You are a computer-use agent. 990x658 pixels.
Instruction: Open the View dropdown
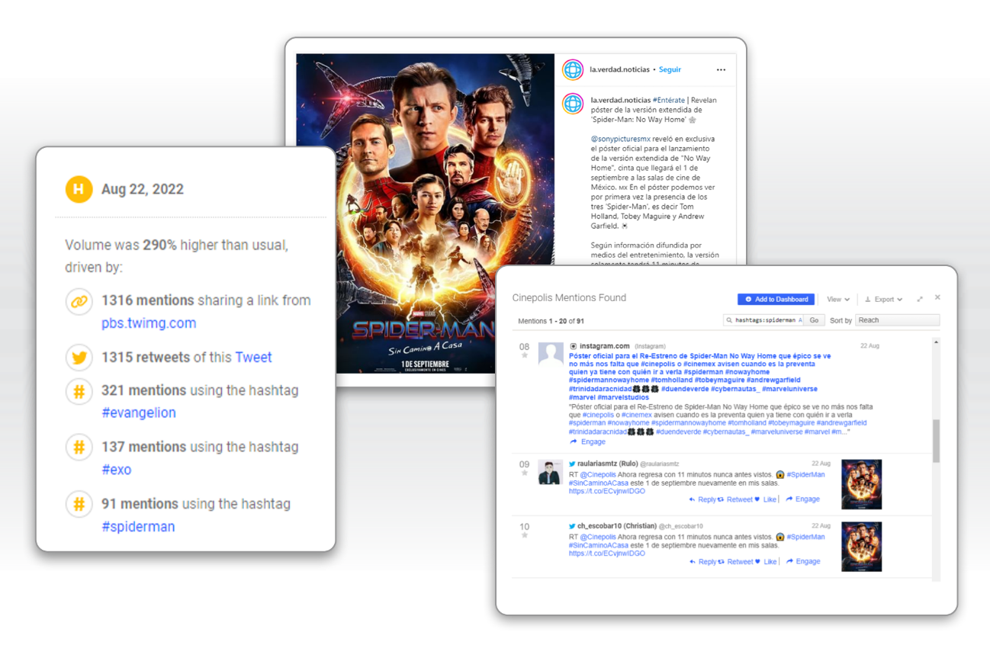(x=838, y=300)
